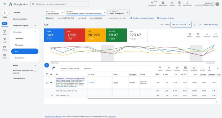Open Goals trophy icon in rail
The image size is (222, 118).
point(5,31)
